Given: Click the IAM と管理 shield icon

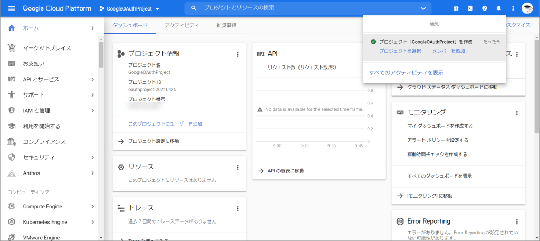Looking at the screenshot, I should point(12,111).
